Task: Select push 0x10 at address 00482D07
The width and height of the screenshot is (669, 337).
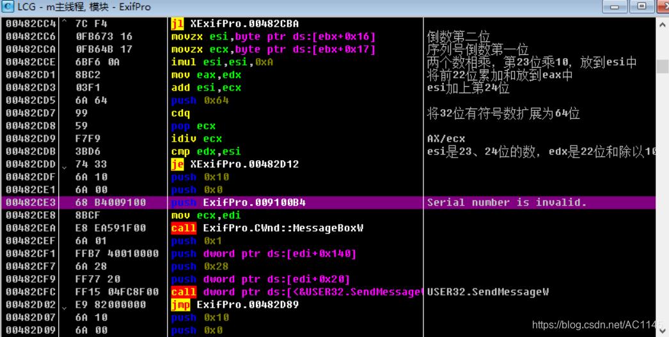Action: (x=200, y=317)
